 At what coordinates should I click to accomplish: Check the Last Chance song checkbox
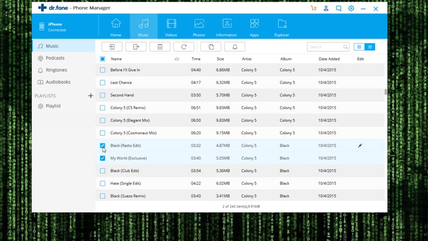(102, 83)
